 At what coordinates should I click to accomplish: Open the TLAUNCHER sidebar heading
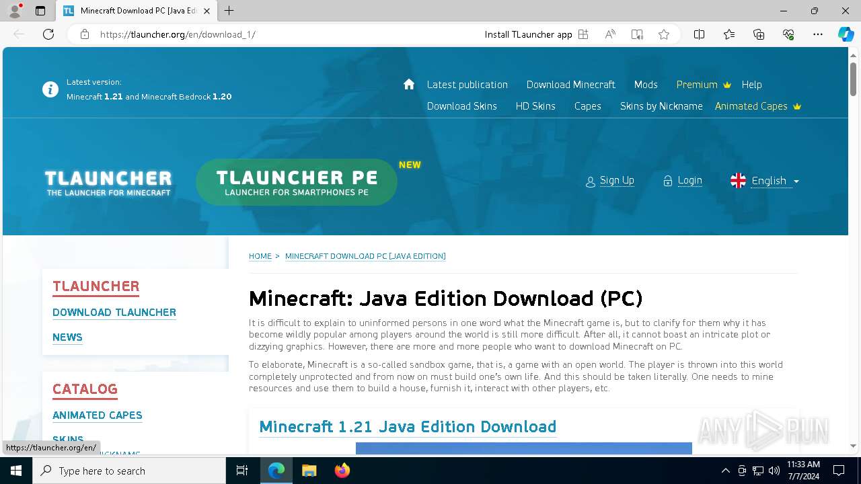[x=96, y=286]
